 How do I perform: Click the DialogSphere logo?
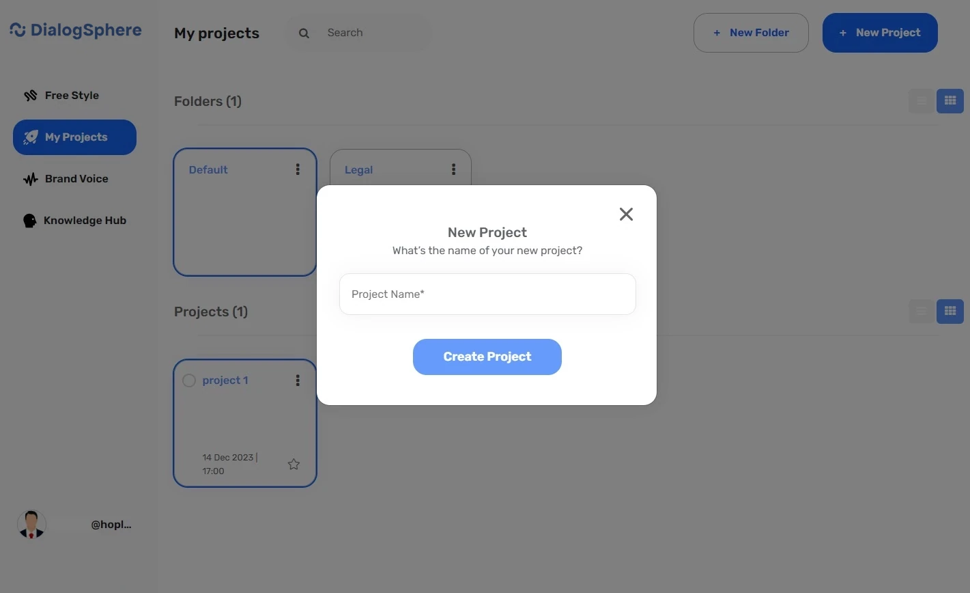click(x=75, y=29)
